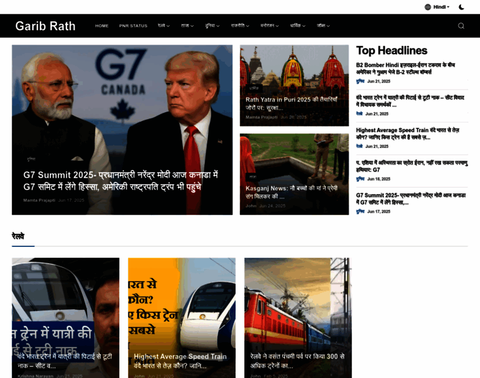Viewport: 480px width, 378px height.
Task: Open the B2 Bomber Hindi top headline
Action: point(405,69)
